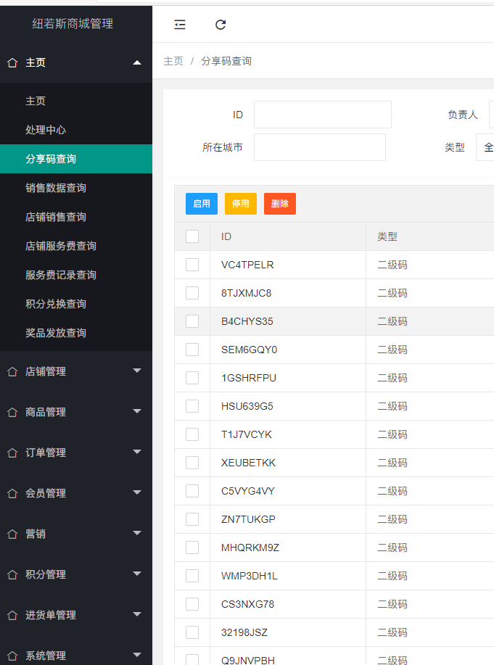Expand the 积分管理 menu arrow

coord(136,574)
